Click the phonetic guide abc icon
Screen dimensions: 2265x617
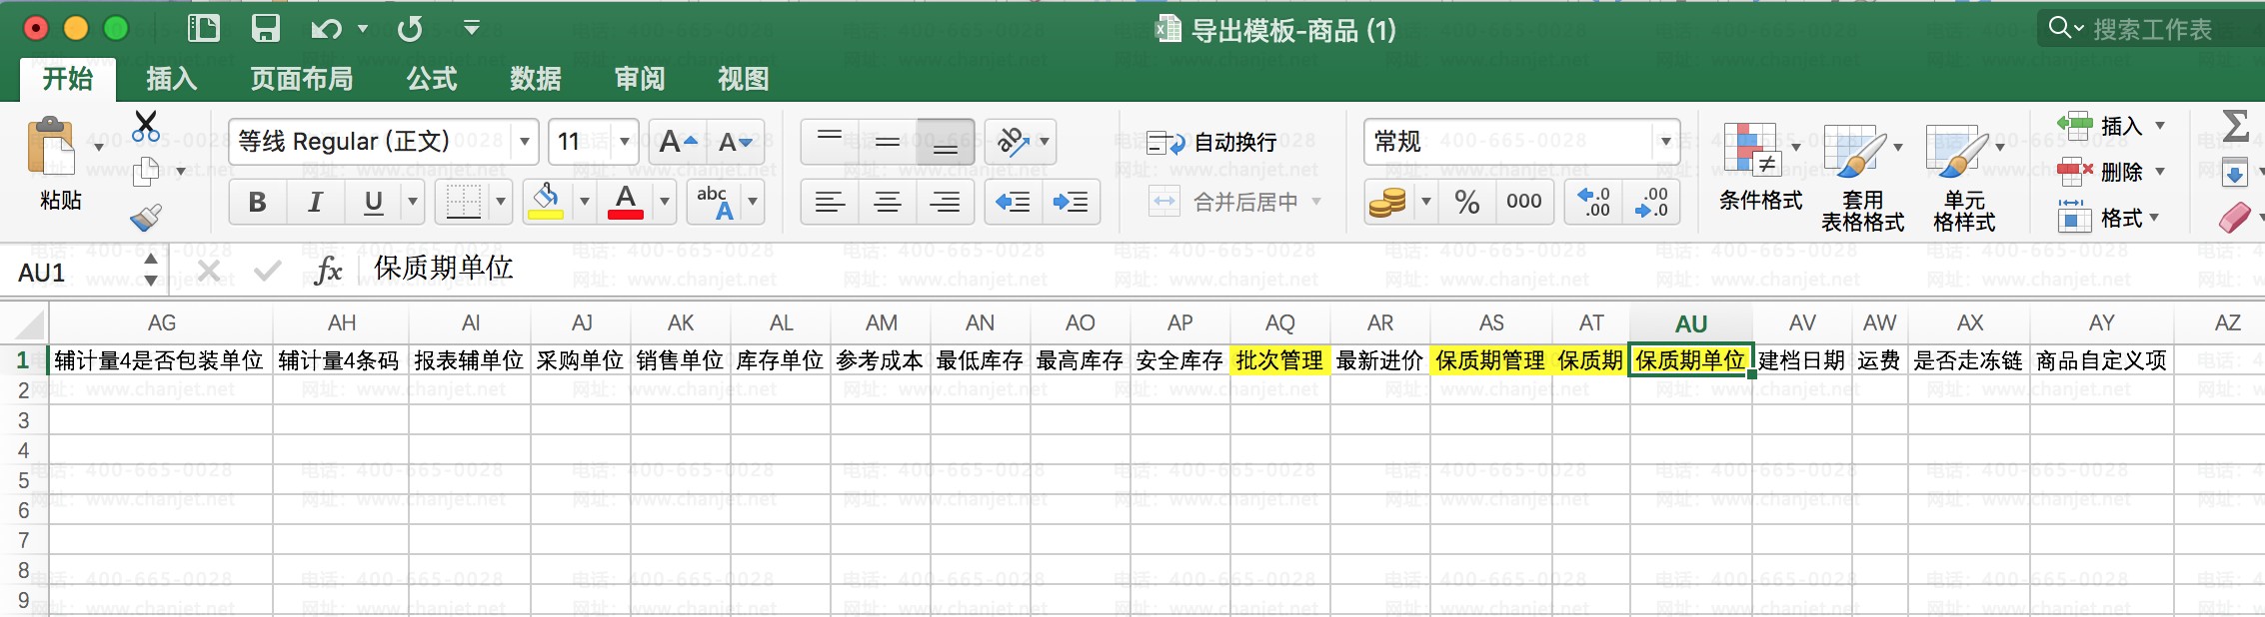[716, 202]
